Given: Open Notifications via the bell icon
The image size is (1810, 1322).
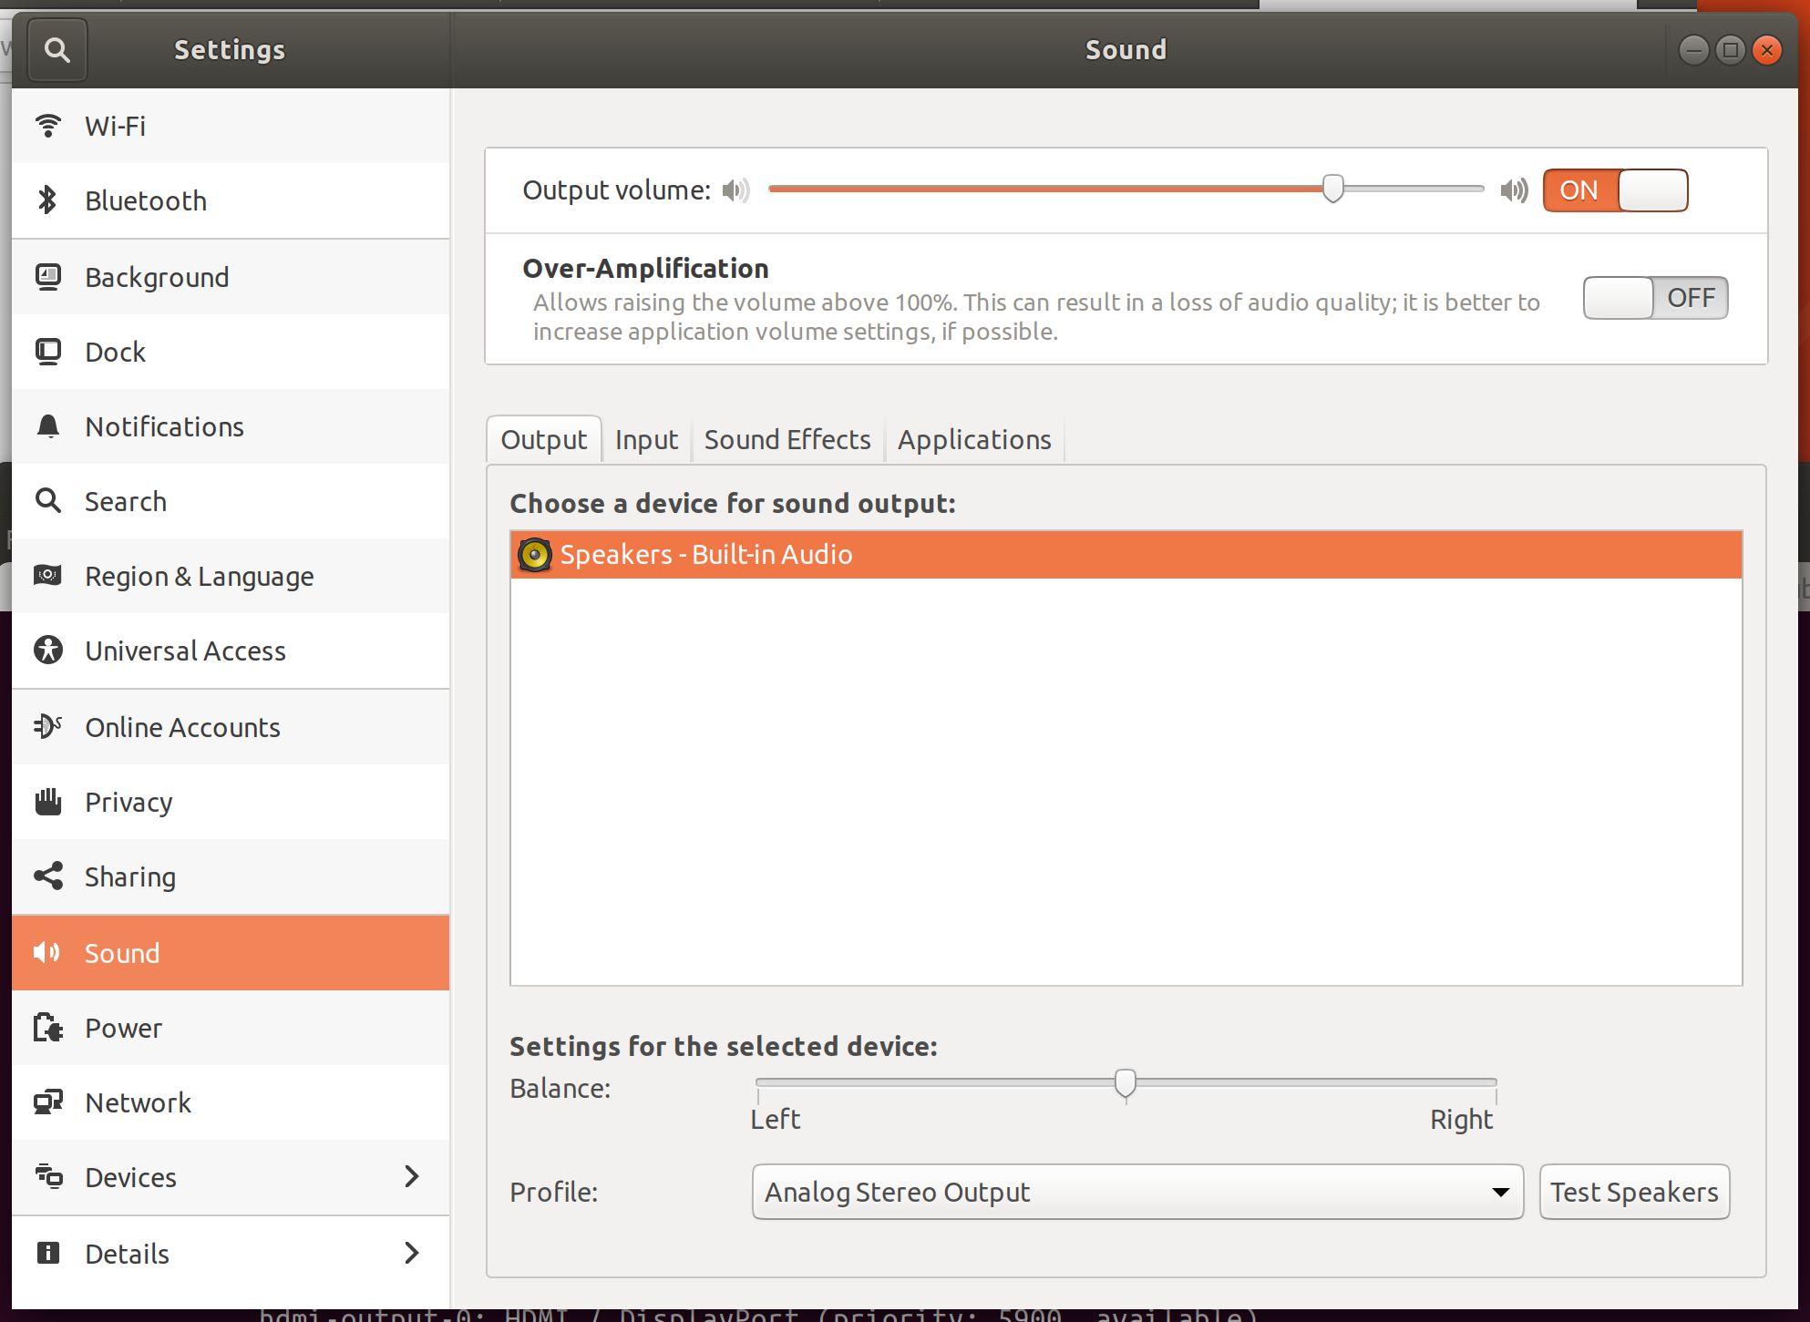Looking at the screenshot, I should [48, 426].
